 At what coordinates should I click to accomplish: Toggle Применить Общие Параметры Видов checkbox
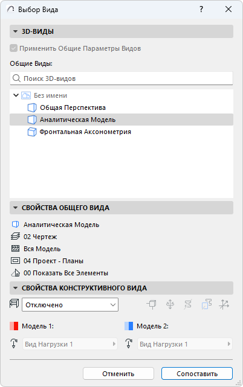pyautogui.click(x=13, y=48)
